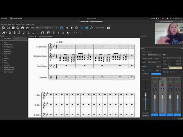Apply a sharp accidental
The image size is (183, 137).
pos(54,33)
